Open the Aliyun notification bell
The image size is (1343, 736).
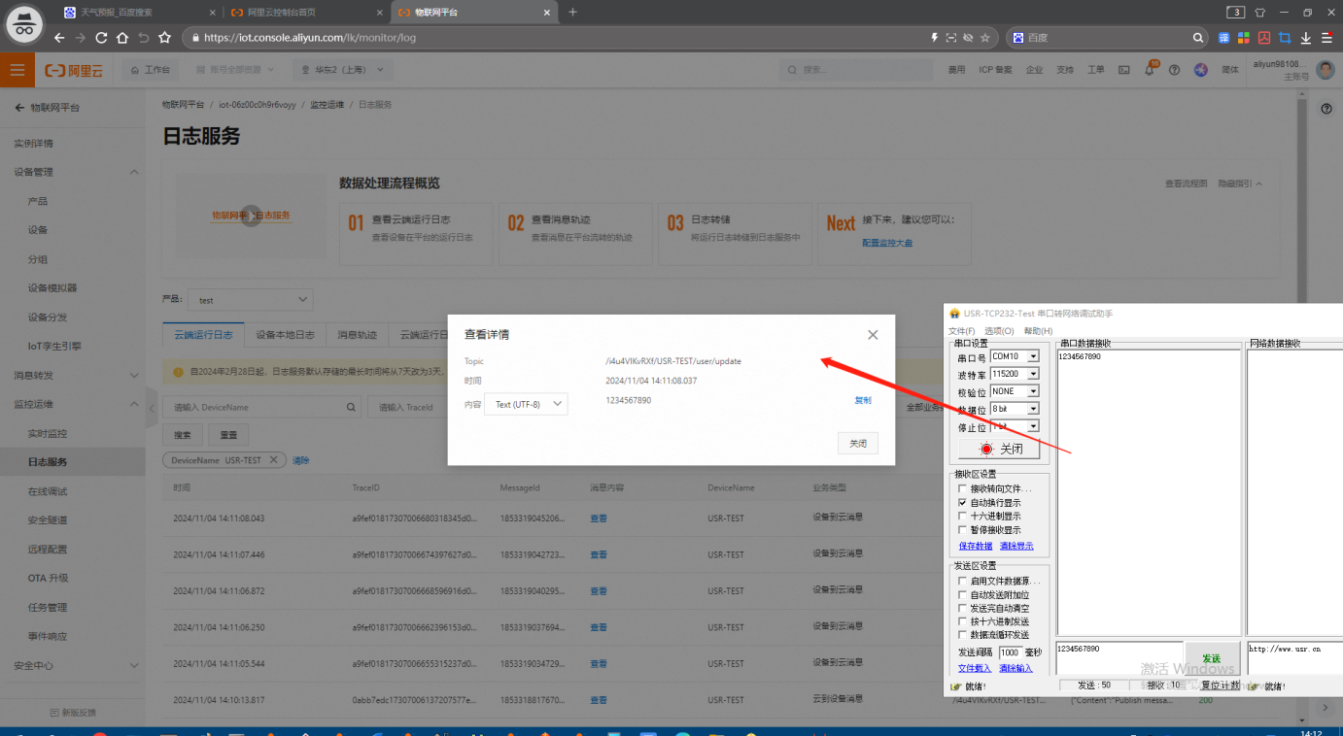click(1150, 70)
